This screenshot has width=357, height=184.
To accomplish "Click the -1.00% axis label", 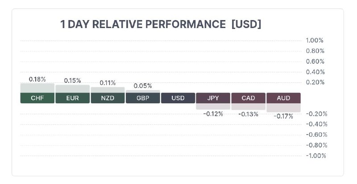I will click(316, 156).
